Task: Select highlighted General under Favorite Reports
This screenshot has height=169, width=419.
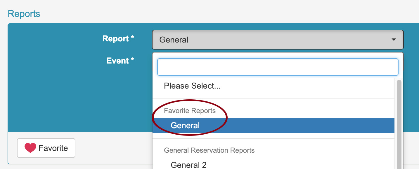Action: [x=273, y=125]
